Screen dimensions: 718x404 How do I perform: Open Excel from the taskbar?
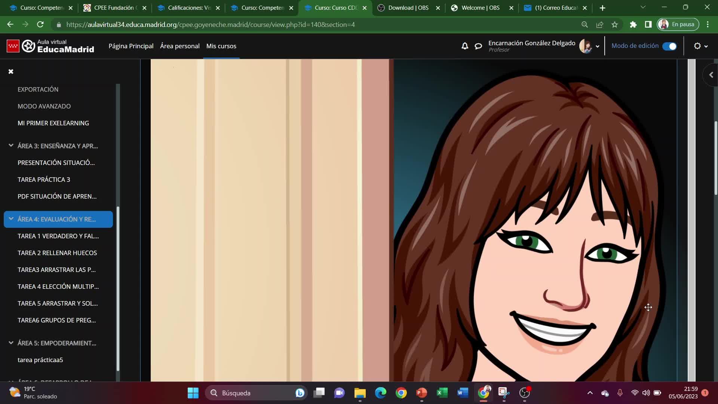coord(442,393)
